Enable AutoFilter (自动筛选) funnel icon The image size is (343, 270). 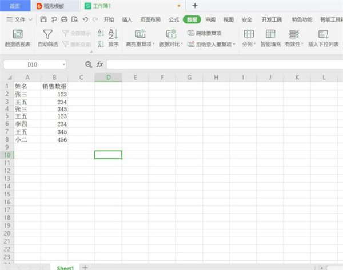click(47, 34)
